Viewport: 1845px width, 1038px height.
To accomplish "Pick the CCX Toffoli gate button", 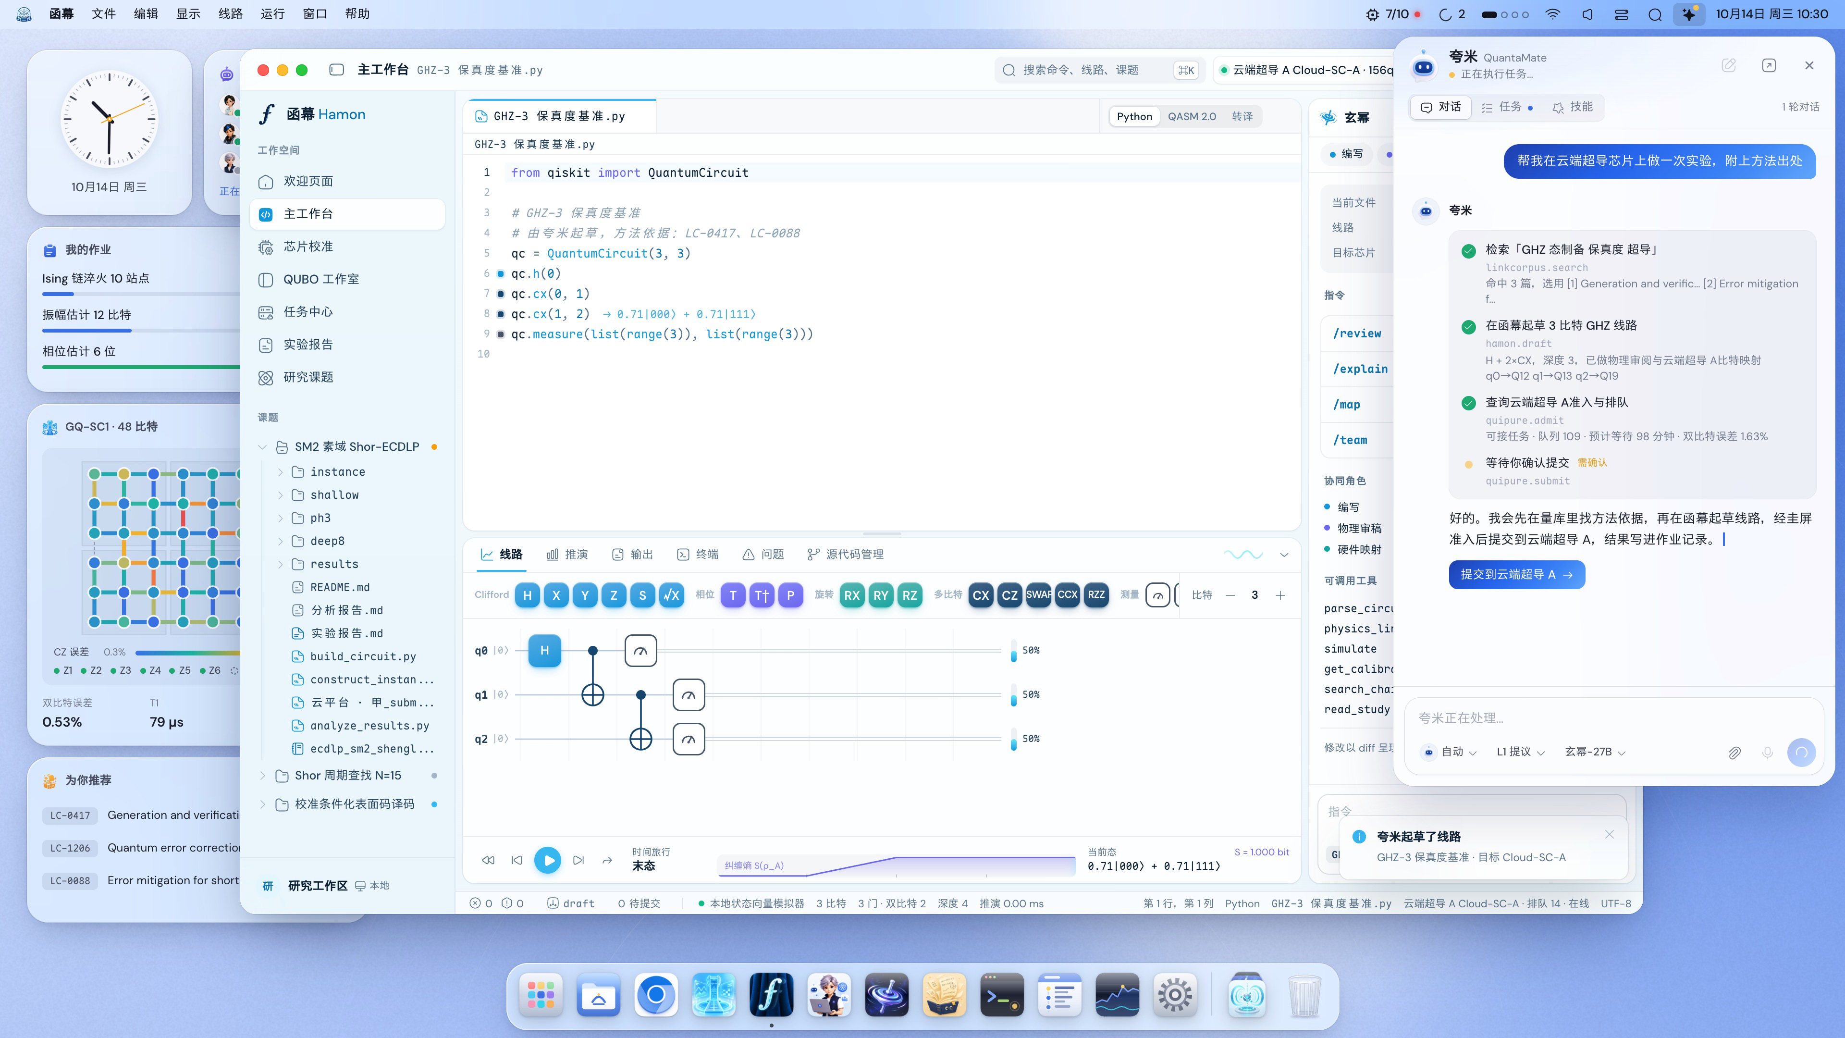I will click(1067, 594).
